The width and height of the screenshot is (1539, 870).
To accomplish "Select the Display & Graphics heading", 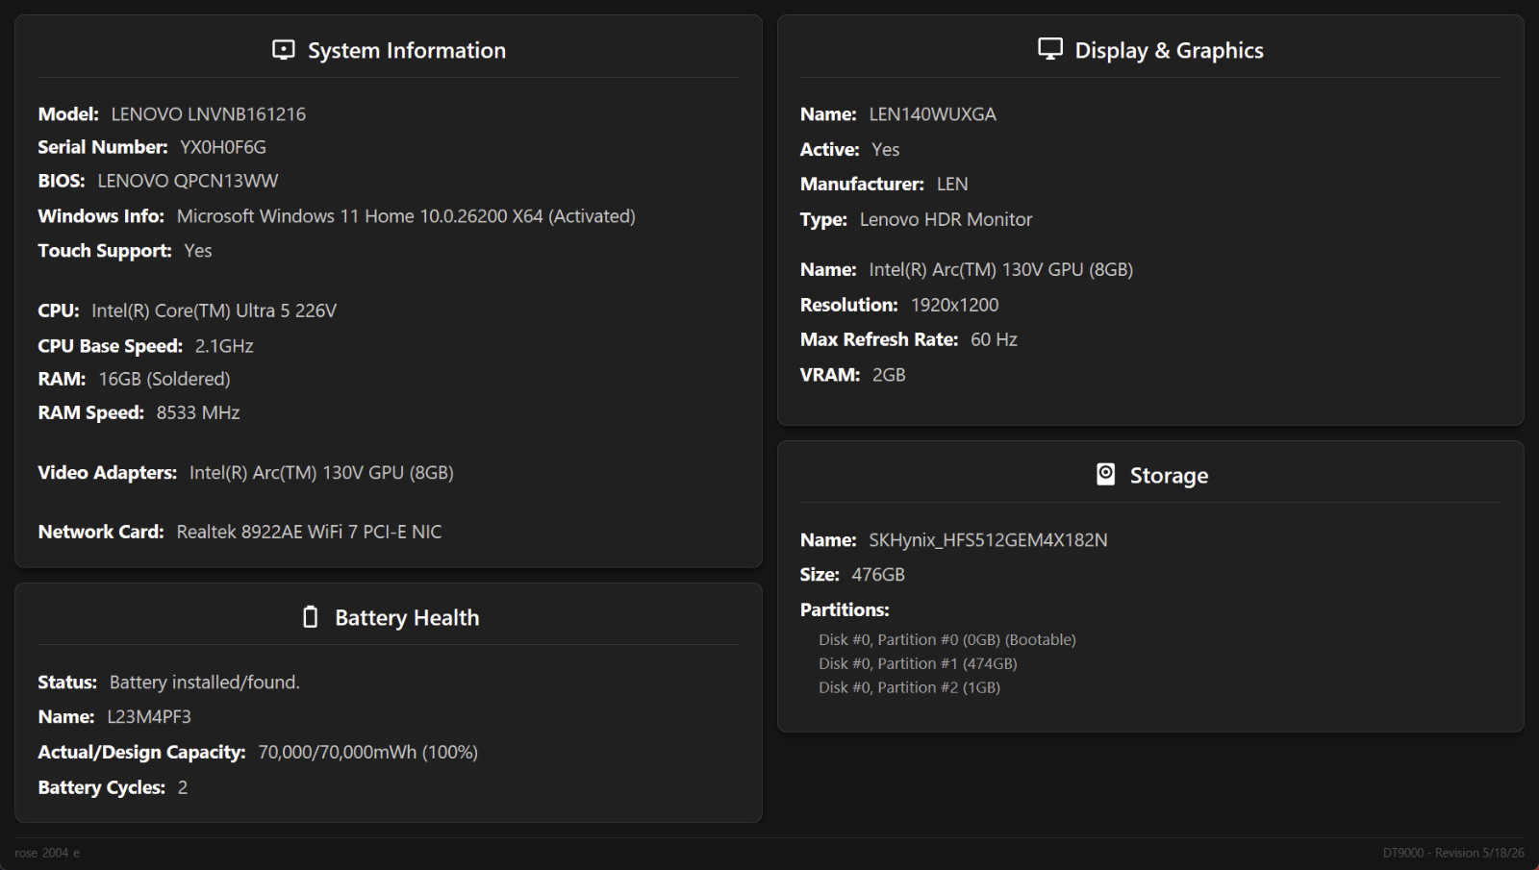I will click(x=1169, y=51).
